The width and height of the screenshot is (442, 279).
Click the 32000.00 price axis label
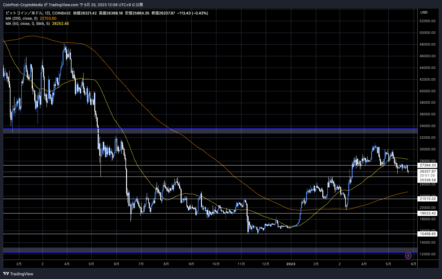(x=428, y=138)
